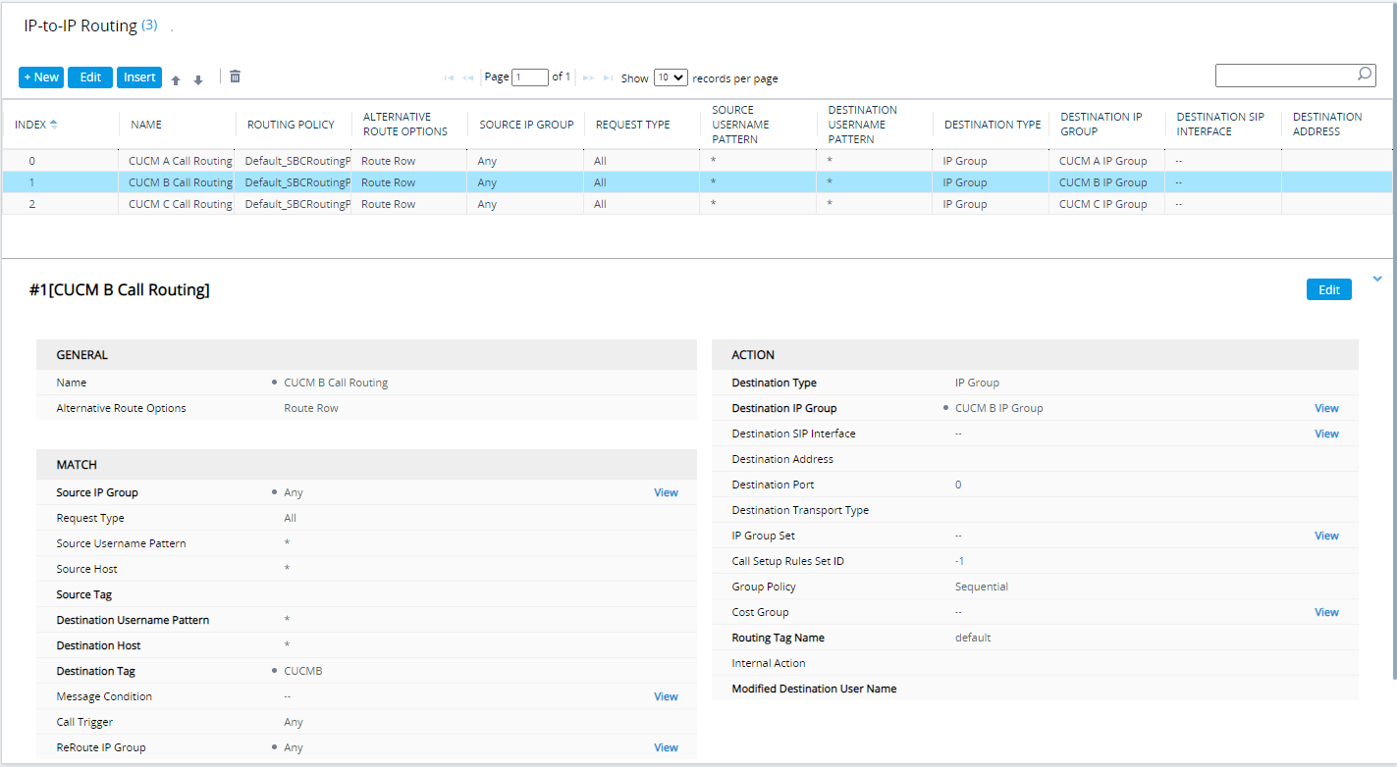The image size is (1397, 767).
Task: View Destination SIP Interface link
Action: [x=1326, y=434]
